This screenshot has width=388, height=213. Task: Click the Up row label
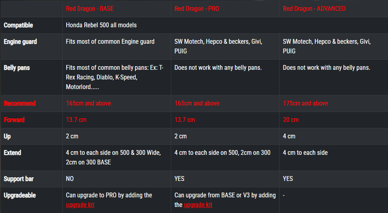(x=7, y=136)
